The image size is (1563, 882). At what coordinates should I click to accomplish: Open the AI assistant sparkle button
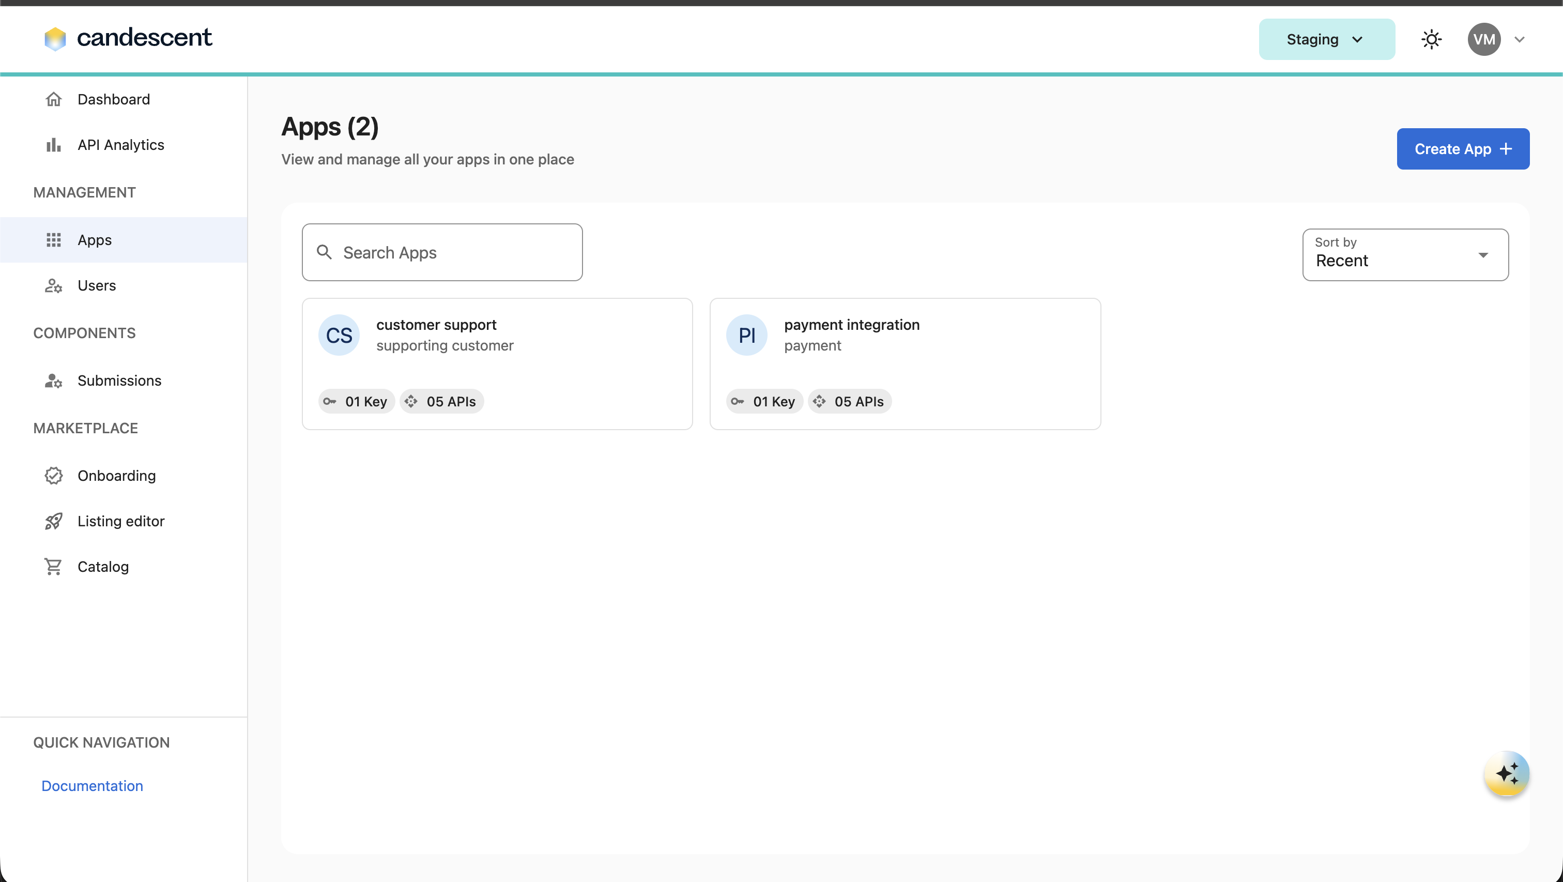[x=1507, y=774]
